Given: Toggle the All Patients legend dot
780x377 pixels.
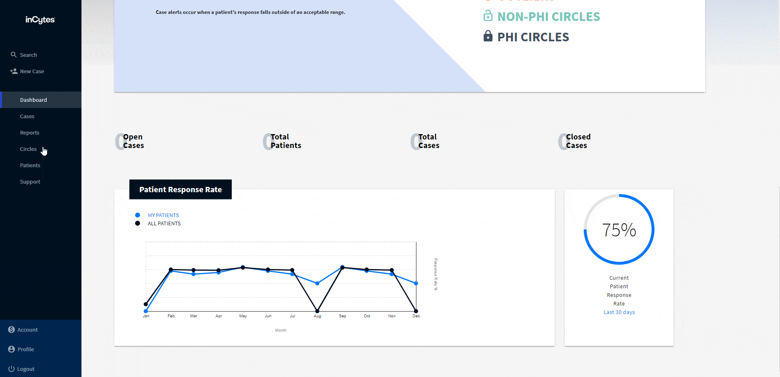Looking at the screenshot, I should pyautogui.click(x=138, y=223).
